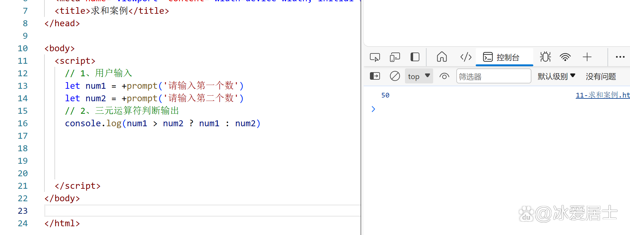
Task: Click line number 13 in gutter
Action: (x=23, y=86)
